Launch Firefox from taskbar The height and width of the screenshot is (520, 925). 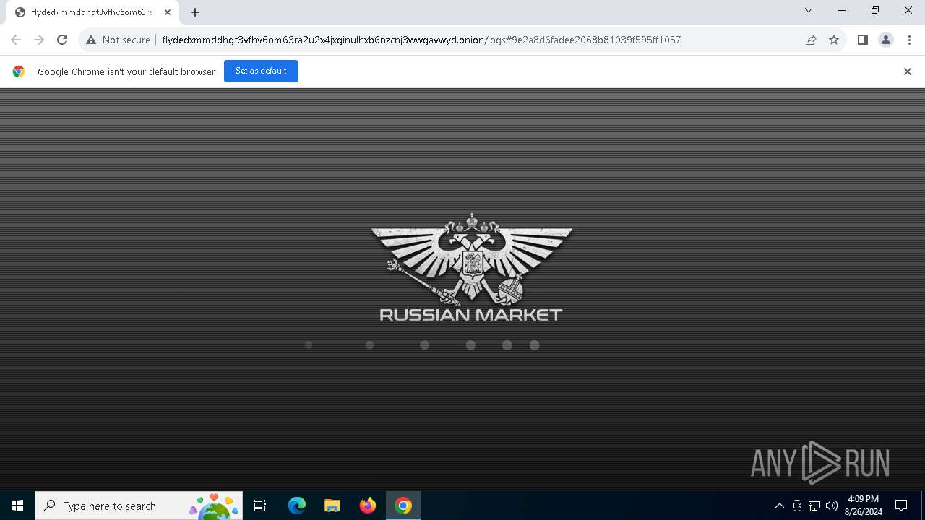pyautogui.click(x=368, y=506)
